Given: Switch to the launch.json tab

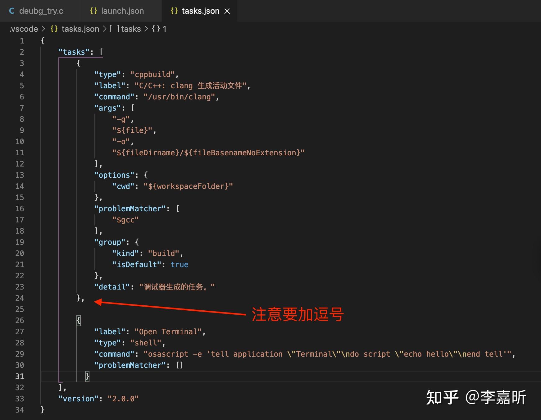Looking at the screenshot, I should tap(123, 11).
